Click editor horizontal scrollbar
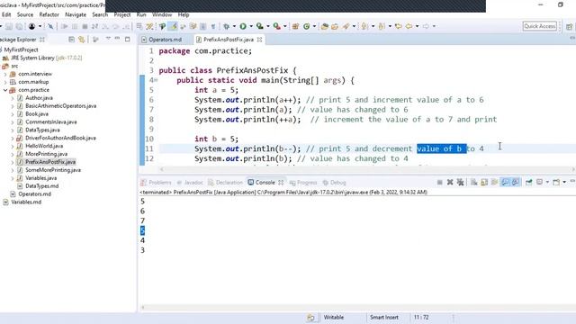Viewport: 576px width, 324px height. point(367,169)
